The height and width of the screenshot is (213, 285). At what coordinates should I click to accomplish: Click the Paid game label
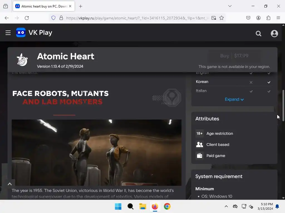pos(216,156)
